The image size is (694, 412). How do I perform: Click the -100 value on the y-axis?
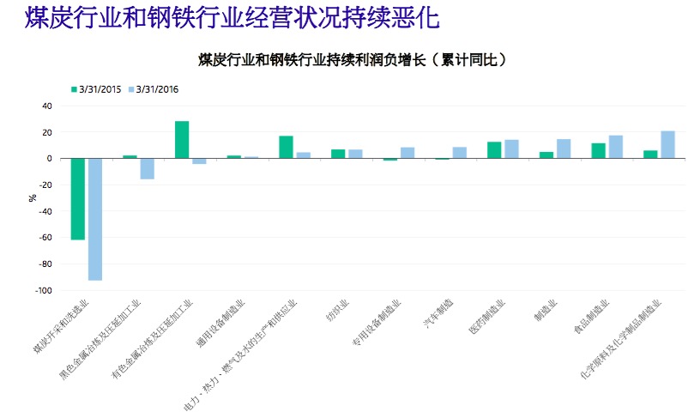[43, 291]
